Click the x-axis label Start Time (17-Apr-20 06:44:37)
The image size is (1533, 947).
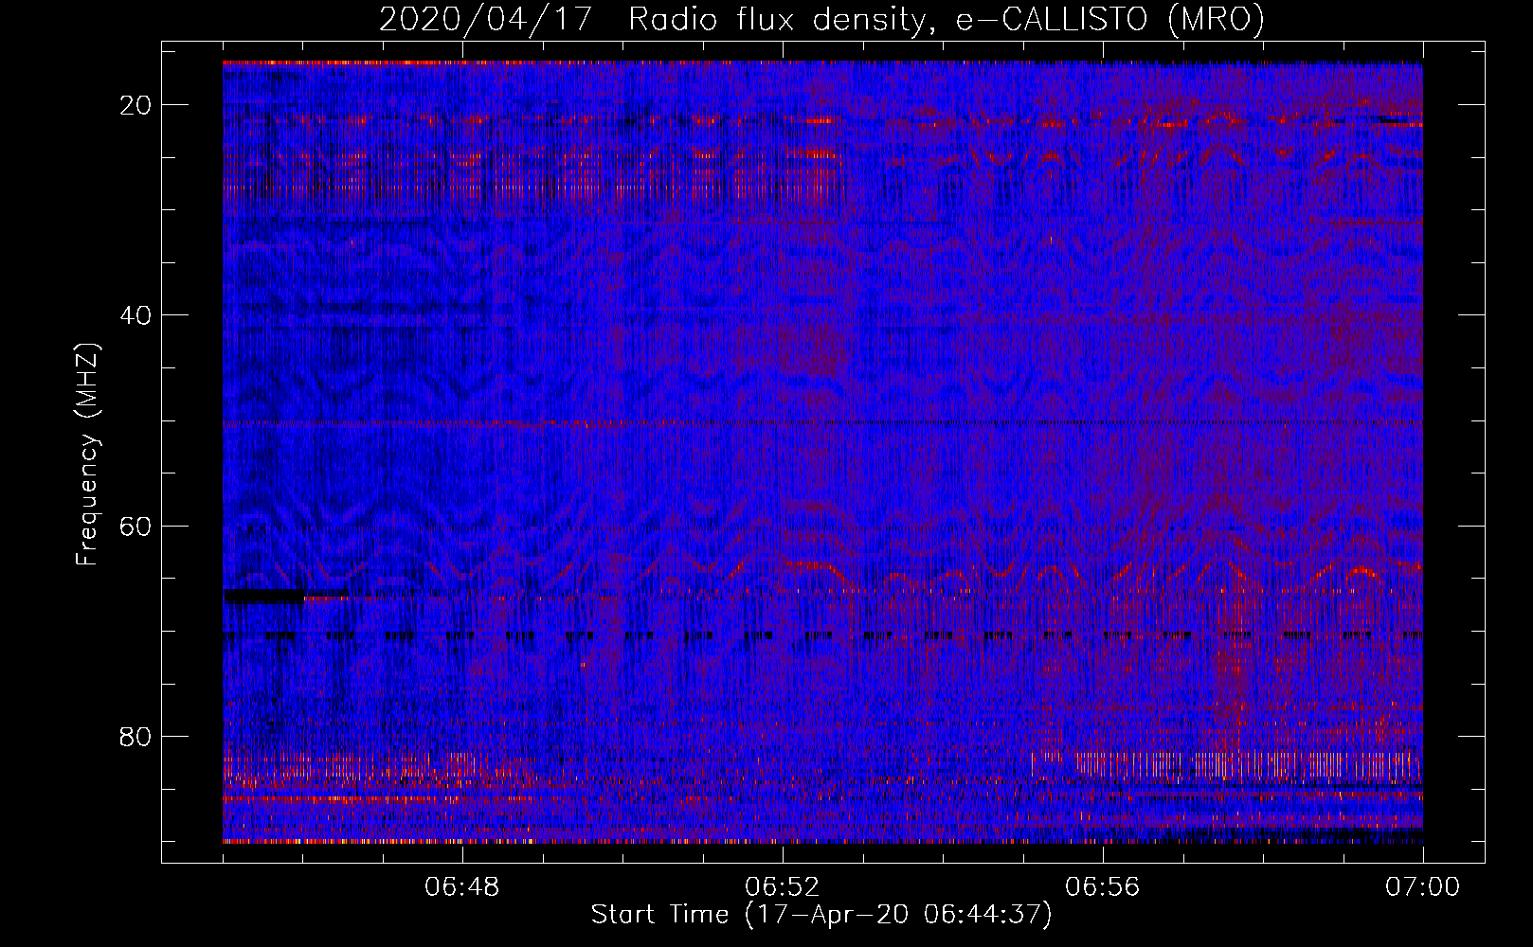click(x=821, y=915)
